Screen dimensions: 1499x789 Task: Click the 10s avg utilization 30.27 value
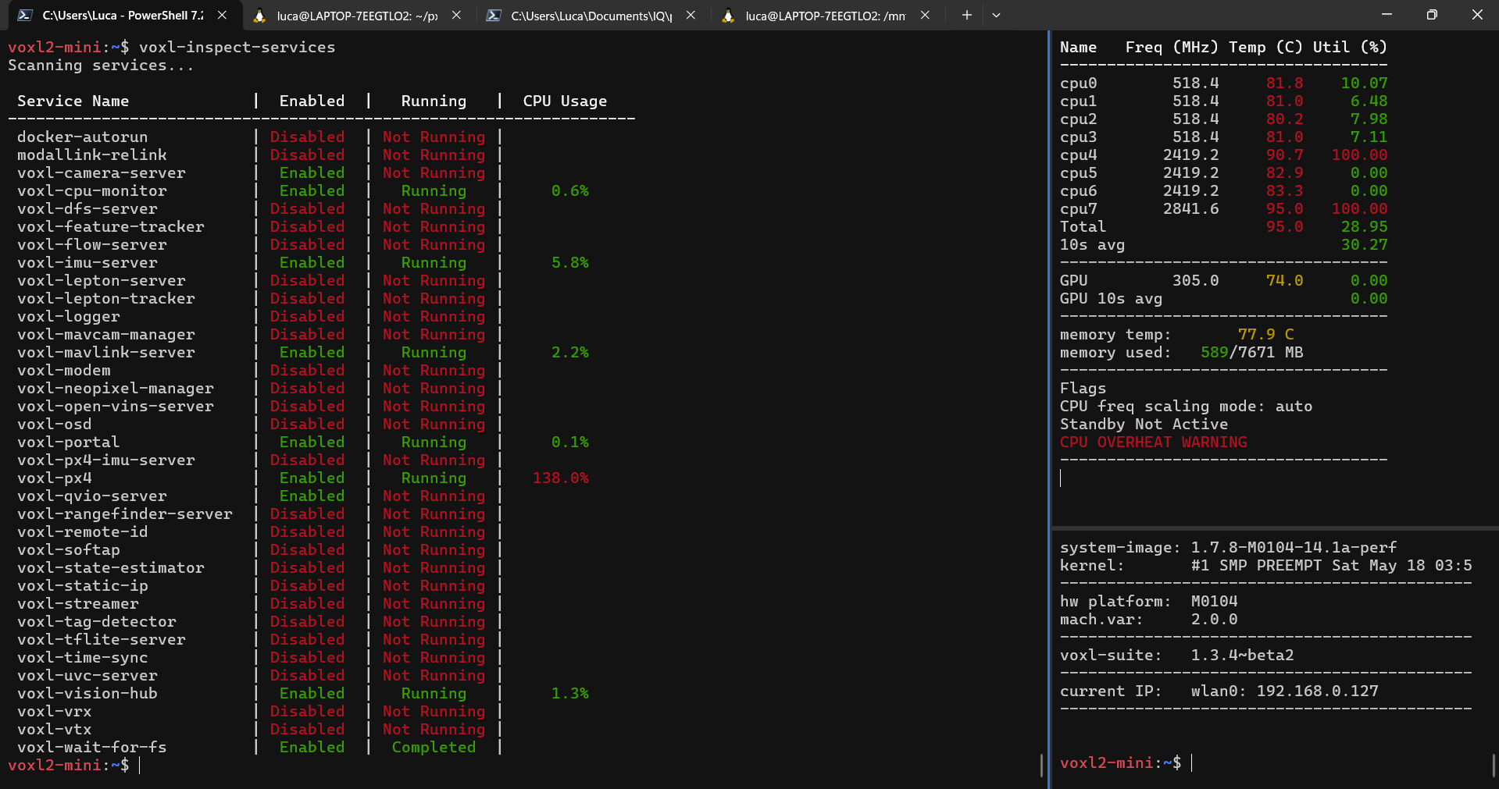(x=1365, y=245)
